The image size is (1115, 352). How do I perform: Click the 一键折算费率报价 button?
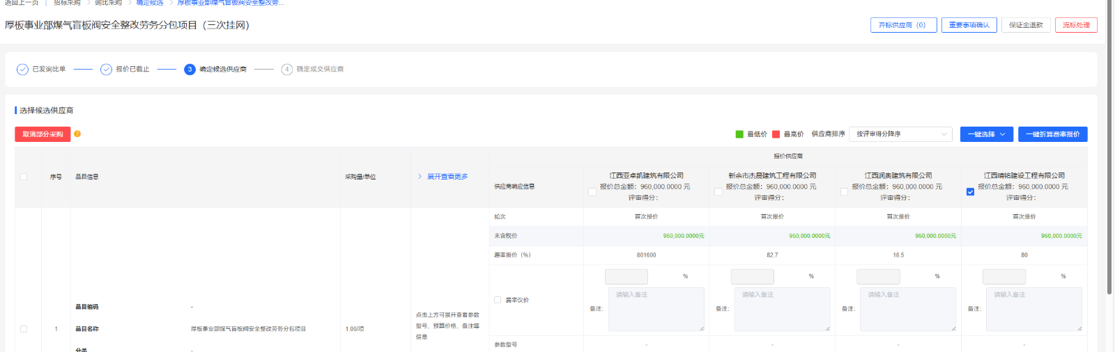coord(1052,134)
